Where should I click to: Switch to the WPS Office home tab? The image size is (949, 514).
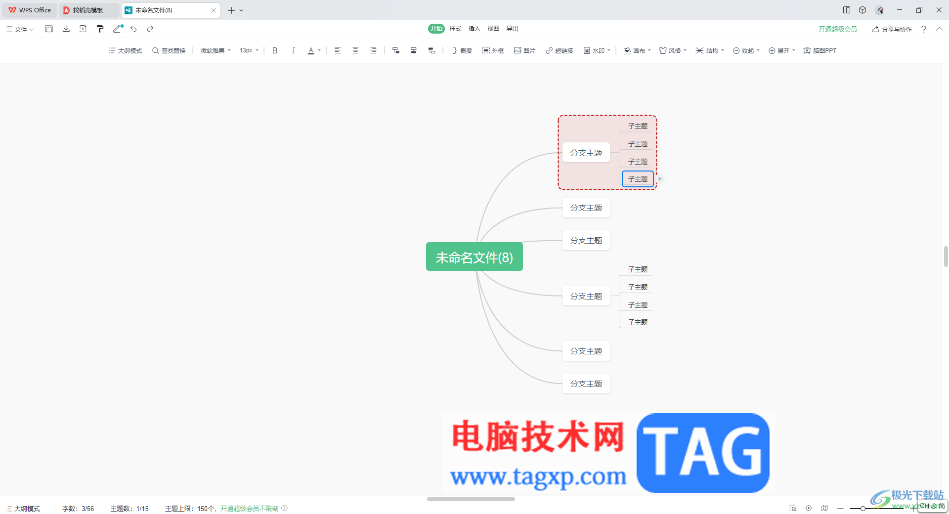tap(30, 10)
